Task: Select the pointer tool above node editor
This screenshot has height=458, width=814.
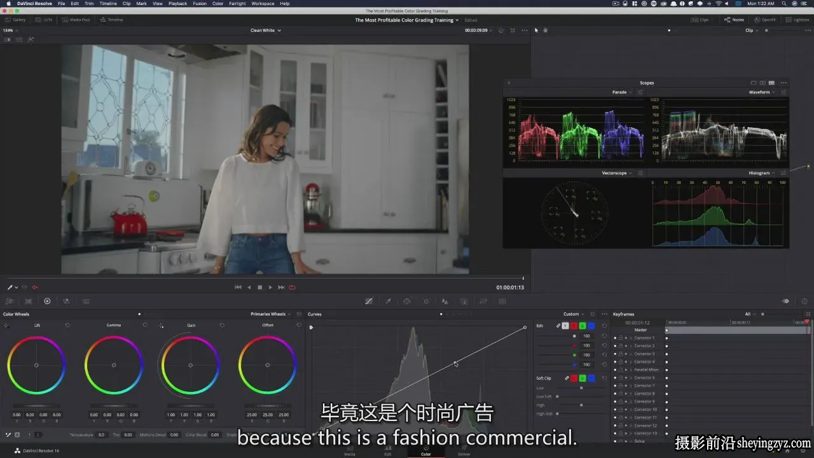Action: (536, 30)
